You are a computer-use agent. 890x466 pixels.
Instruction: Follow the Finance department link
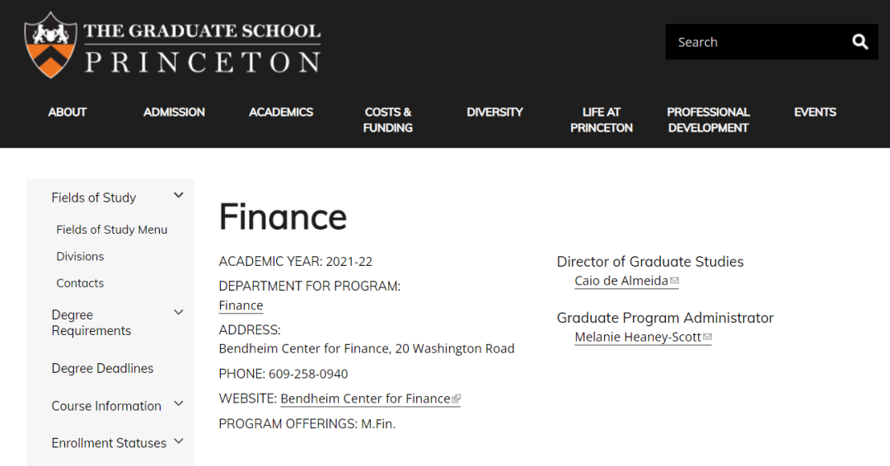tap(241, 305)
